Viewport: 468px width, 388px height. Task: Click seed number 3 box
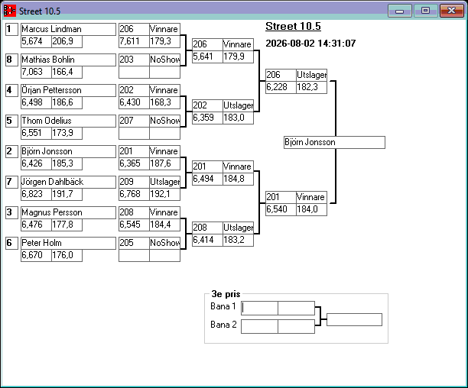[x=11, y=212]
